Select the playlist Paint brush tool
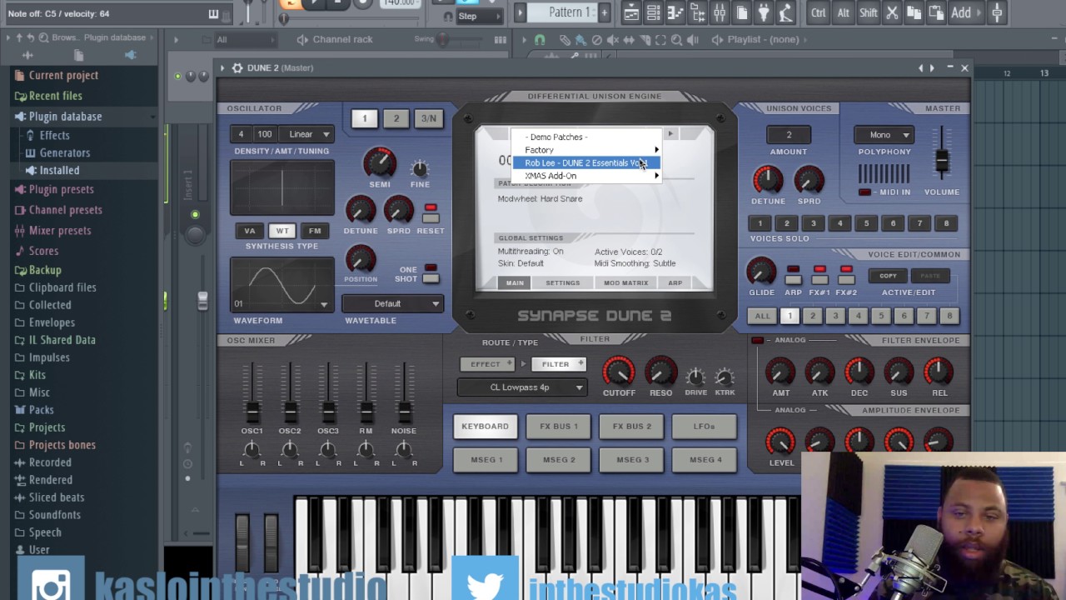Image resolution: width=1066 pixels, height=600 pixels. [581, 40]
